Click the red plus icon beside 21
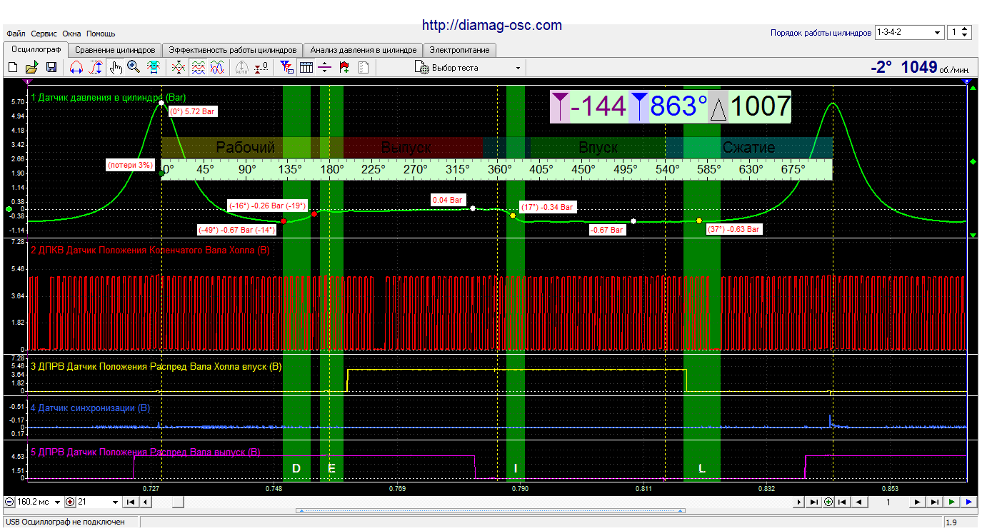The image size is (987, 531). click(70, 502)
